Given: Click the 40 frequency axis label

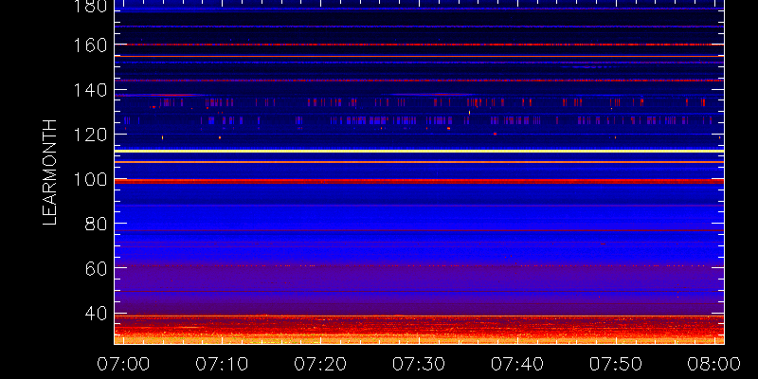Looking at the screenshot, I should point(96,314).
